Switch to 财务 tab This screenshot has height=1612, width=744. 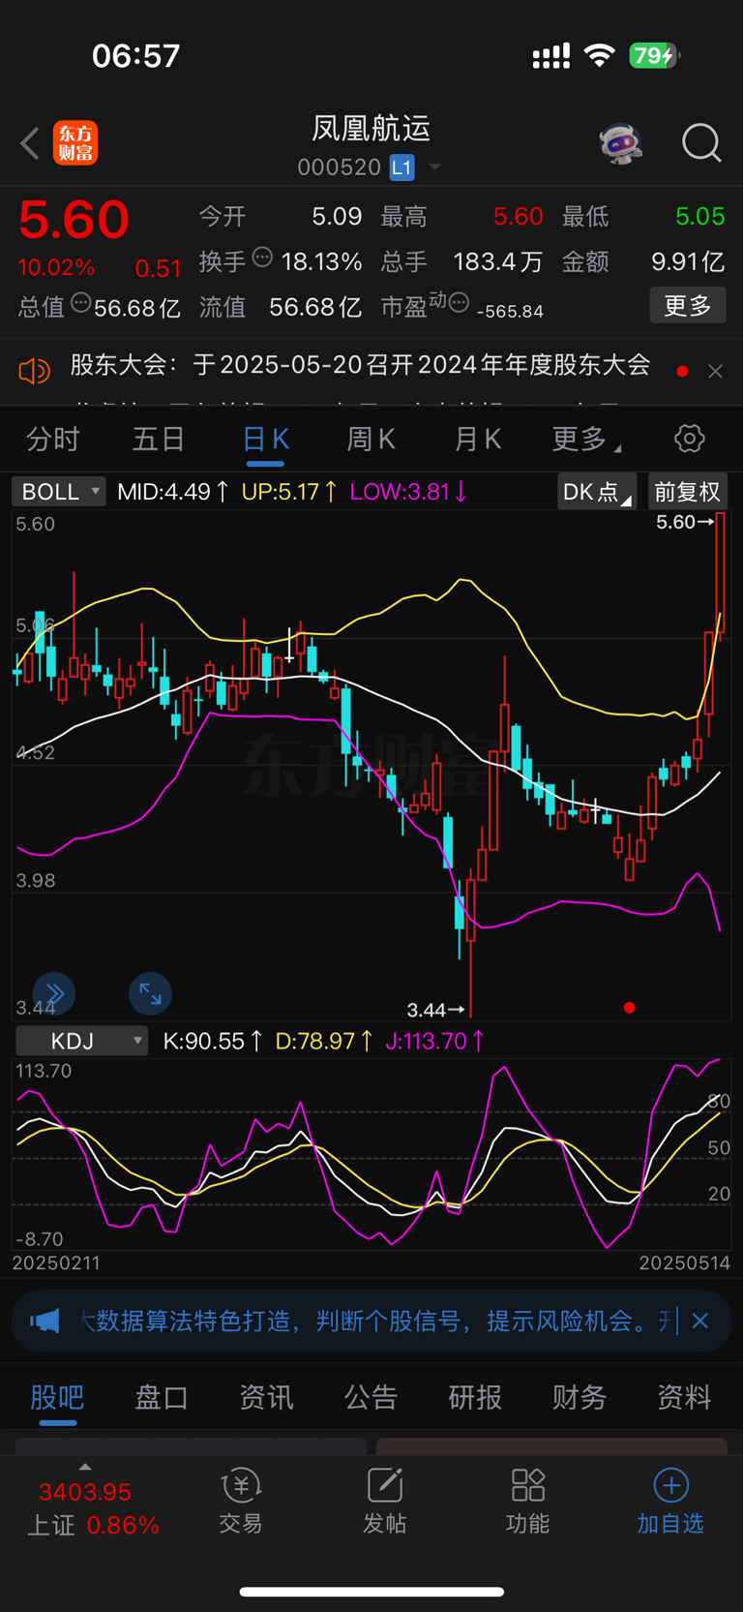tap(580, 1397)
